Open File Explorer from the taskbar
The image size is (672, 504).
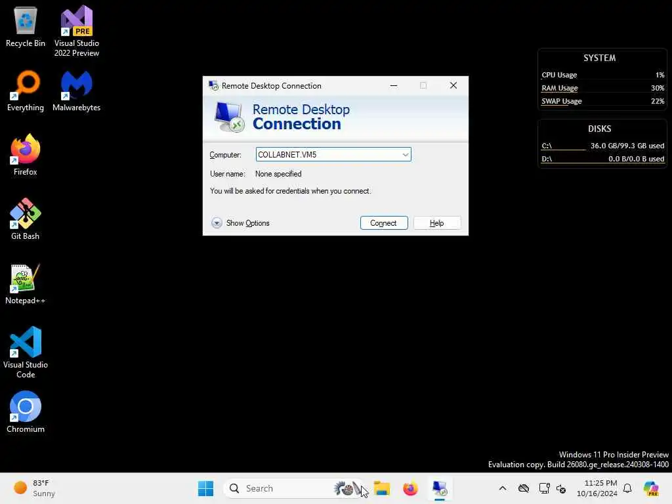click(381, 488)
